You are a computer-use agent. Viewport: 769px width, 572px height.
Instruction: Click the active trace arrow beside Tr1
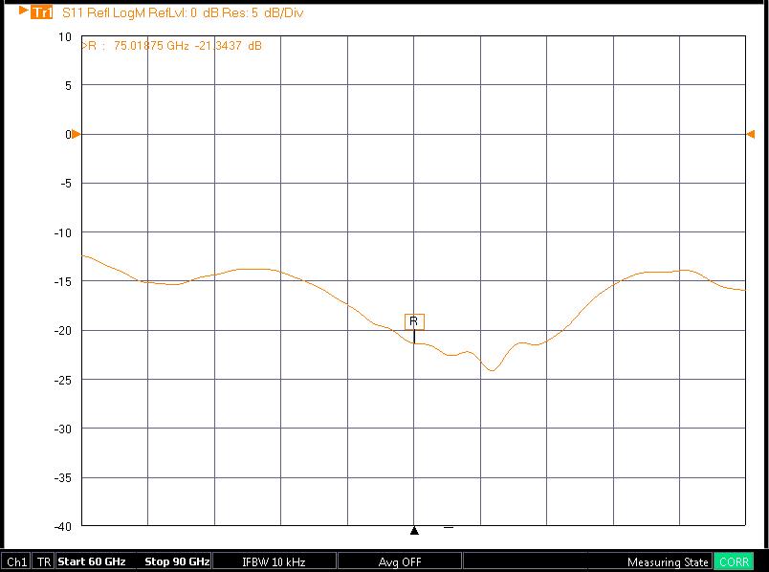pyautogui.click(x=24, y=11)
